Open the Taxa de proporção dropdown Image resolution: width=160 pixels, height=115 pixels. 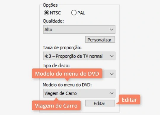(79, 56)
